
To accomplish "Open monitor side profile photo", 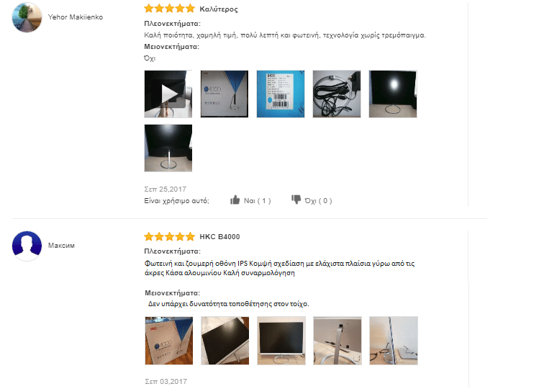I will point(394,341).
